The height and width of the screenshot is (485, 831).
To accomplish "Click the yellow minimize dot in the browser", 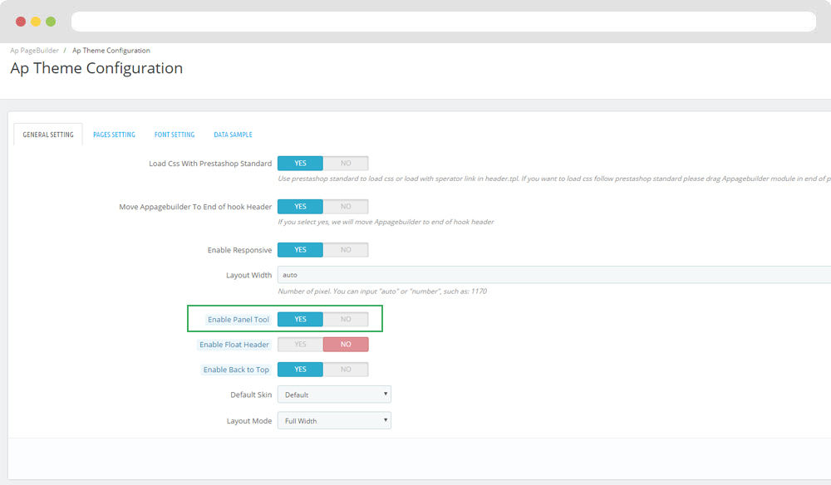I will (36, 22).
